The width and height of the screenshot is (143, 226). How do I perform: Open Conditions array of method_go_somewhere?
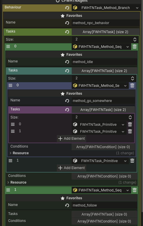[x=103, y=147]
